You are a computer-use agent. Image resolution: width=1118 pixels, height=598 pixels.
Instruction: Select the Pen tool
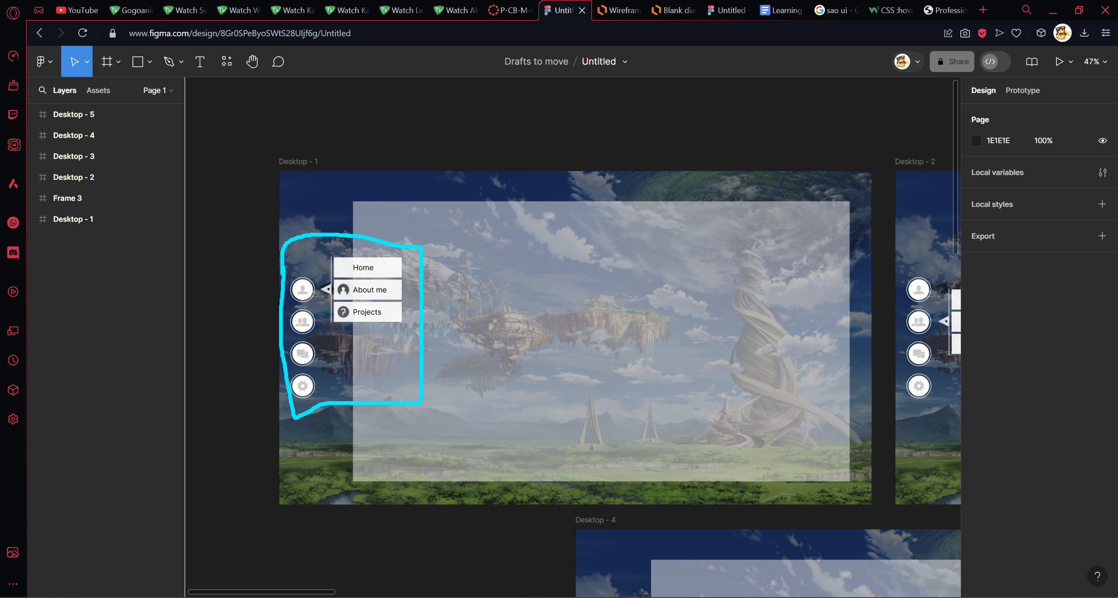point(169,62)
